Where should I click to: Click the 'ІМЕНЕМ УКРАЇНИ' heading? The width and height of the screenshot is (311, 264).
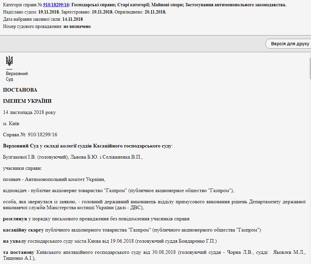(27, 101)
